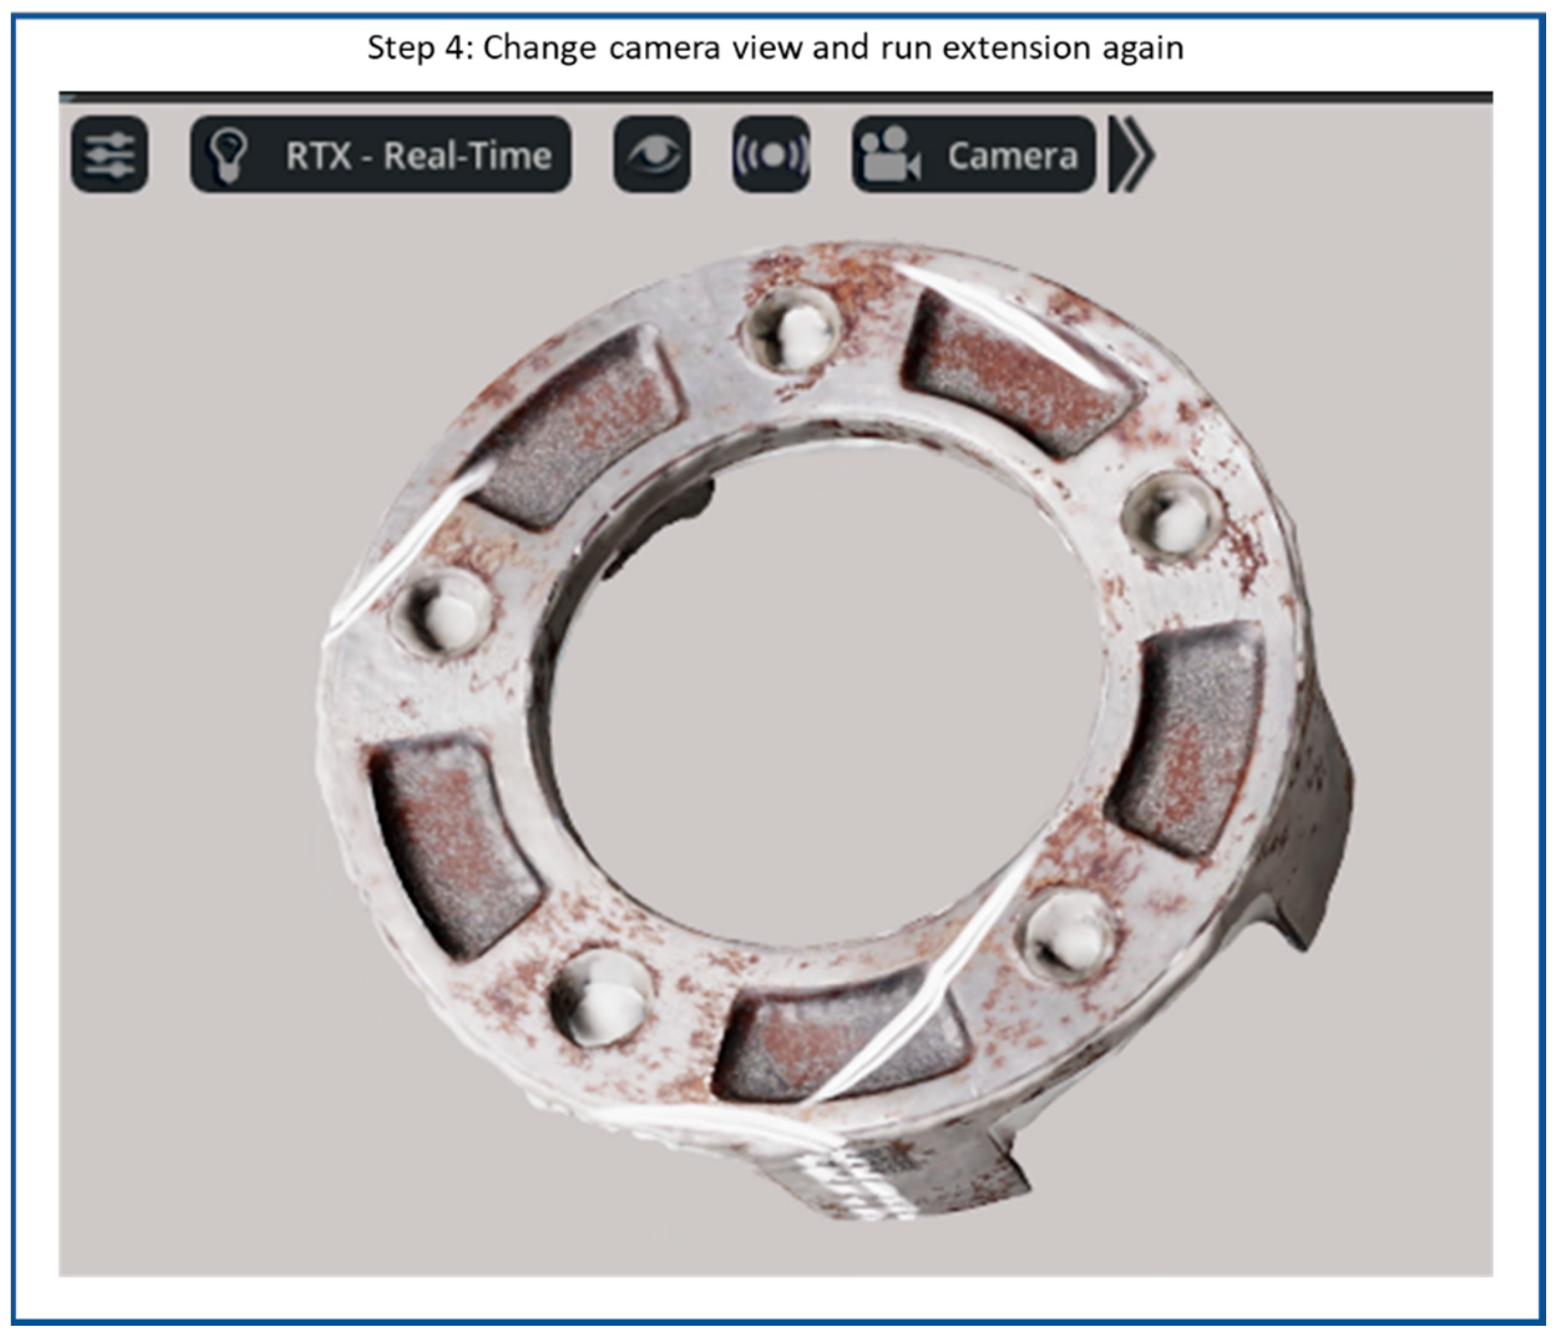The width and height of the screenshot is (1556, 1337).
Task: Open the viewport settings sliders icon
Action: pyautogui.click(x=110, y=154)
